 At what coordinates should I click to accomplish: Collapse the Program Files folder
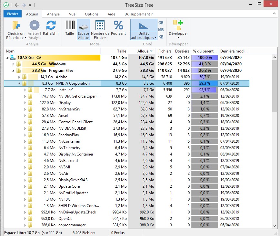pyautogui.click(x=13, y=71)
